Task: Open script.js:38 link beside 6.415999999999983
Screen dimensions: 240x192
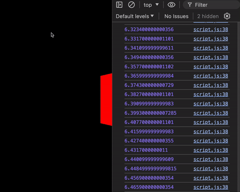Action: pyautogui.click(x=211, y=131)
